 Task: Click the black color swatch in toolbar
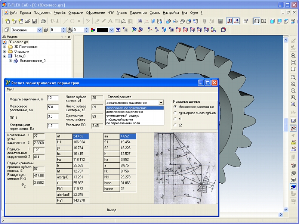point(102,30)
